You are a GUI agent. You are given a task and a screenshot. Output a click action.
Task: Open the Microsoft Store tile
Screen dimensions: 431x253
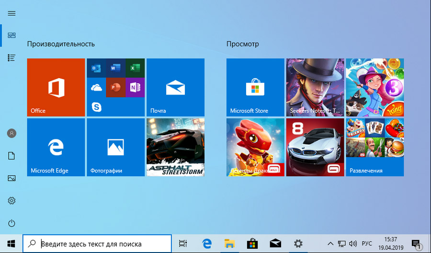pyautogui.click(x=255, y=87)
